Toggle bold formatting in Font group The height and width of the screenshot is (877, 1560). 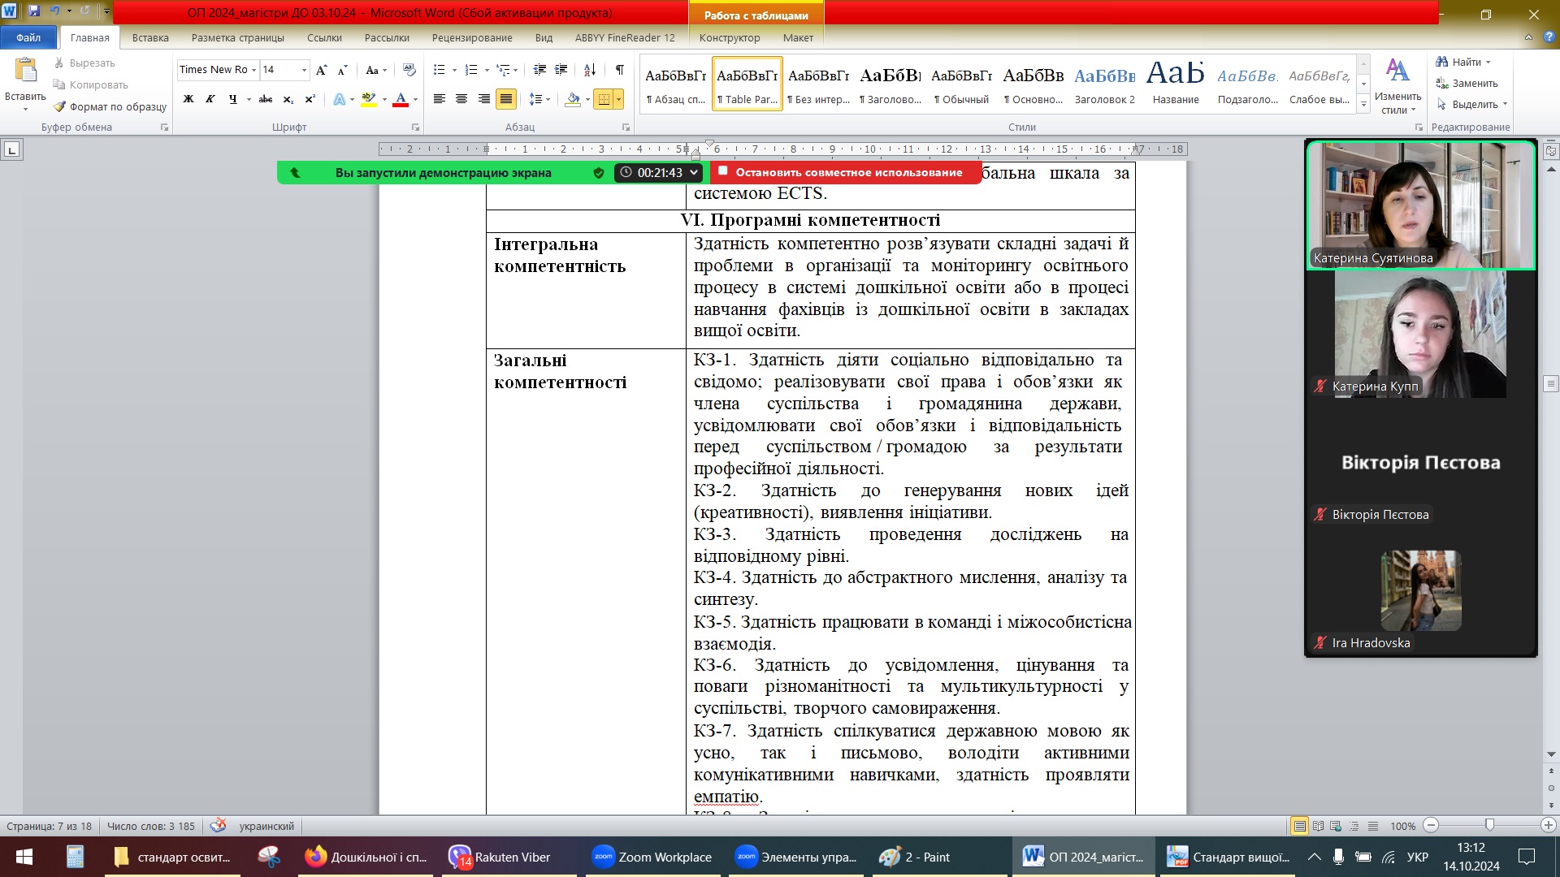point(188,99)
